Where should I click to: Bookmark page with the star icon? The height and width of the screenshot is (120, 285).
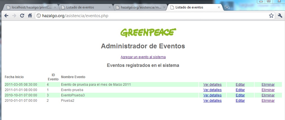[271, 16]
